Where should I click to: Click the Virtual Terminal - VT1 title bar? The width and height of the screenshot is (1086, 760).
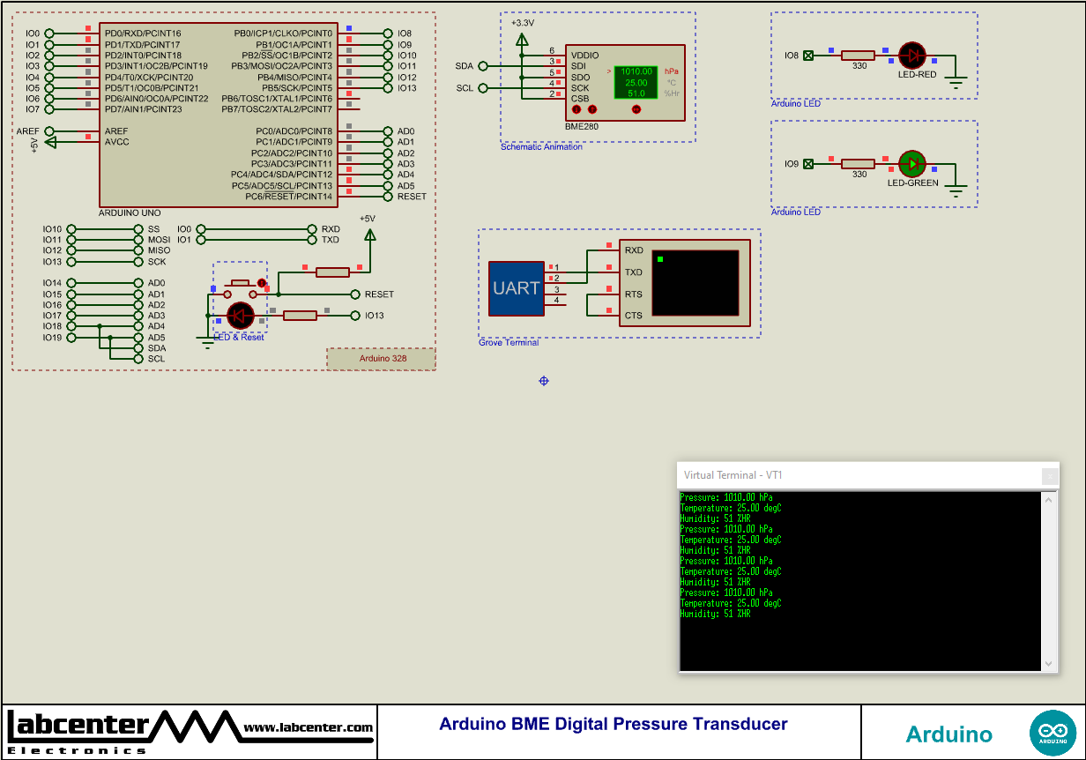(859, 475)
